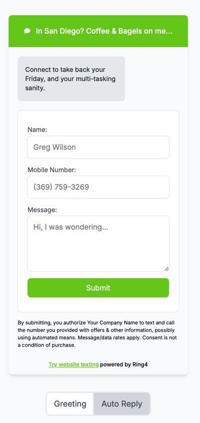Focus the Name field showing Greg Wilson
This screenshot has height=423, width=200.
click(98, 147)
